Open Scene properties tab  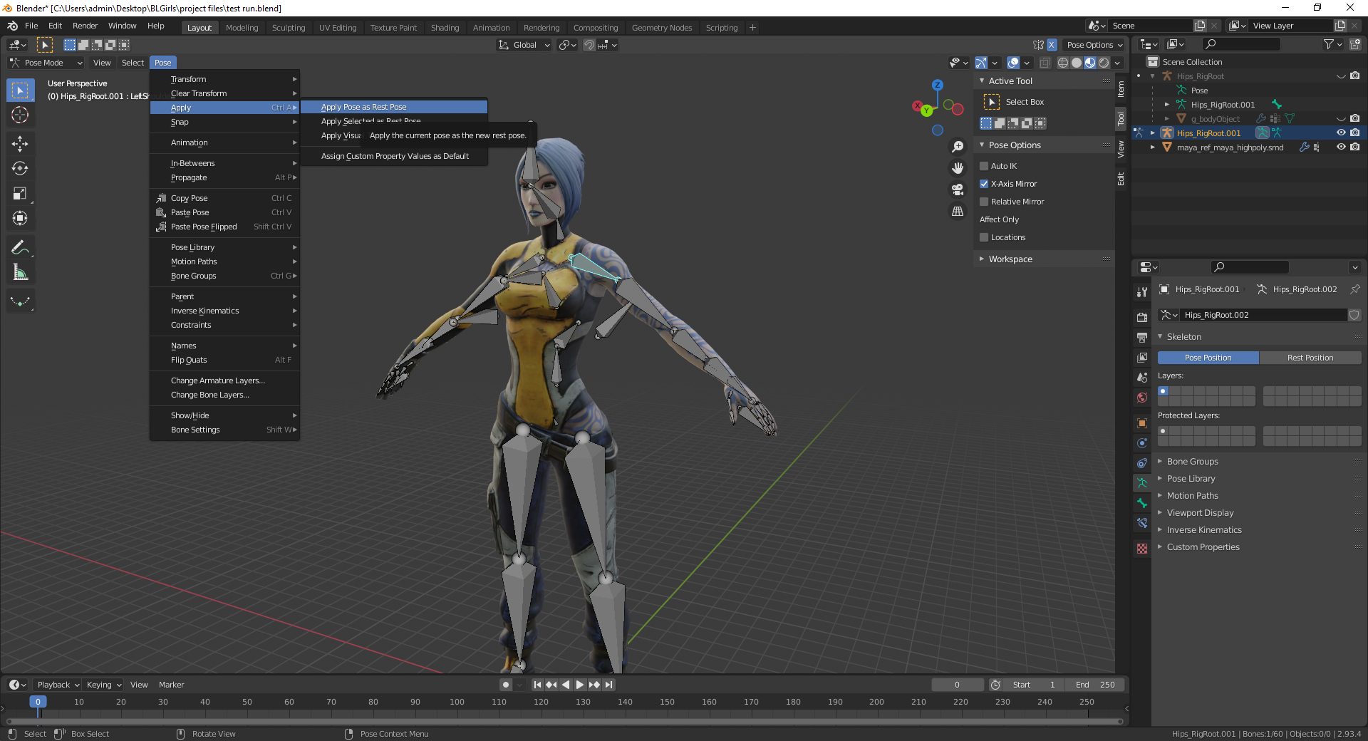click(1142, 377)
